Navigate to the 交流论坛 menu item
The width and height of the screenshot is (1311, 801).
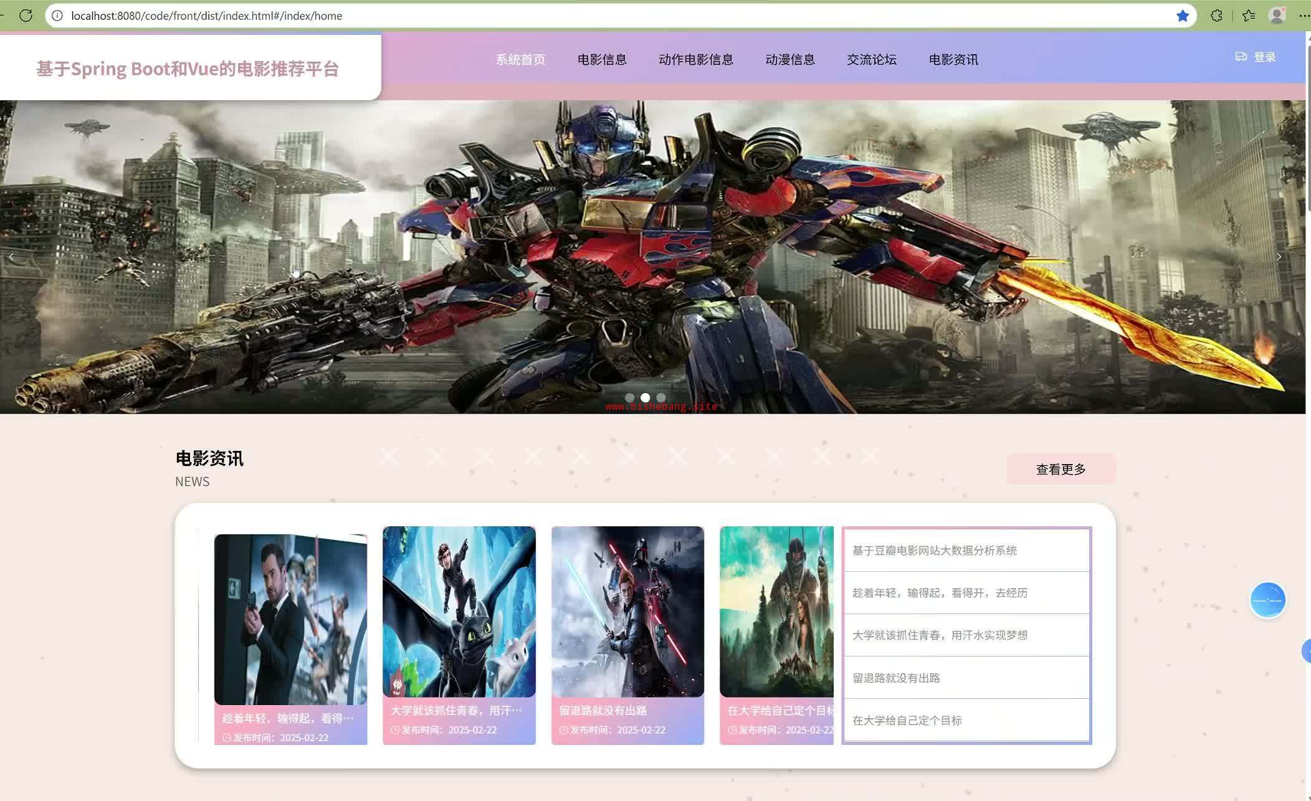click(x=871, y=60)
